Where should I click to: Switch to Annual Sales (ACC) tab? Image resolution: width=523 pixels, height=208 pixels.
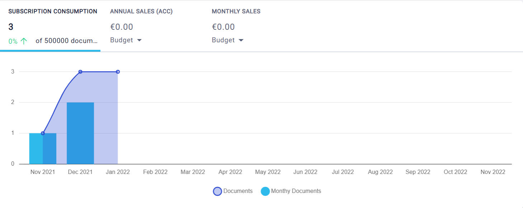pyautogui.click(x=141, y=11)
